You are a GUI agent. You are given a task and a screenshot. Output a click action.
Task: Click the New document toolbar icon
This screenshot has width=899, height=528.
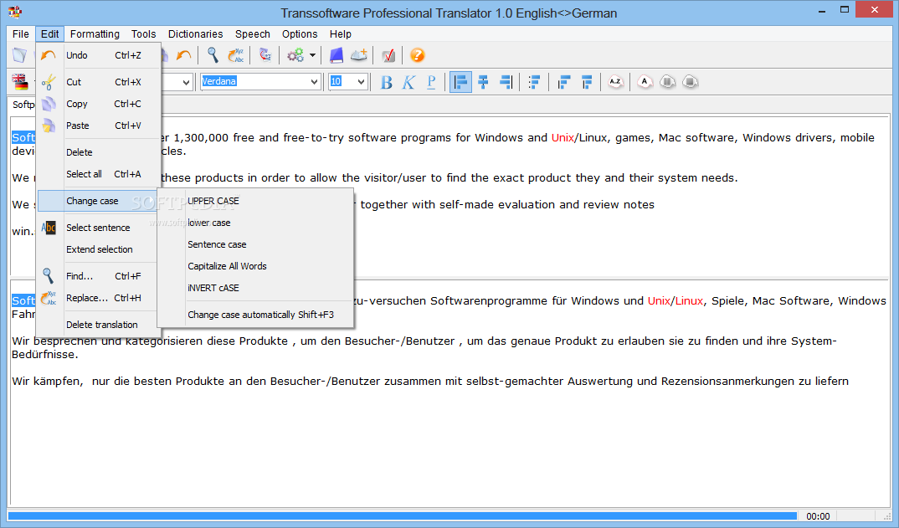pyautogui.click(x=19, y=55)
